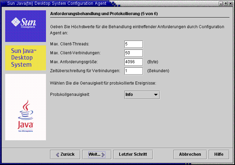Open Hilfe help

point(219,155)
